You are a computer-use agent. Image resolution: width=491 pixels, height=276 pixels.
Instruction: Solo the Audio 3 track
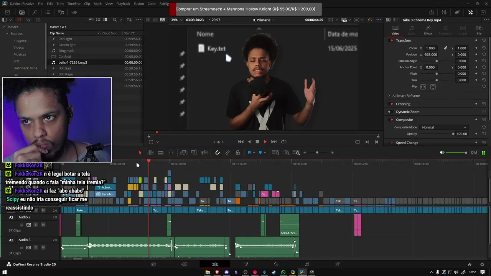(x=36, y=247)
